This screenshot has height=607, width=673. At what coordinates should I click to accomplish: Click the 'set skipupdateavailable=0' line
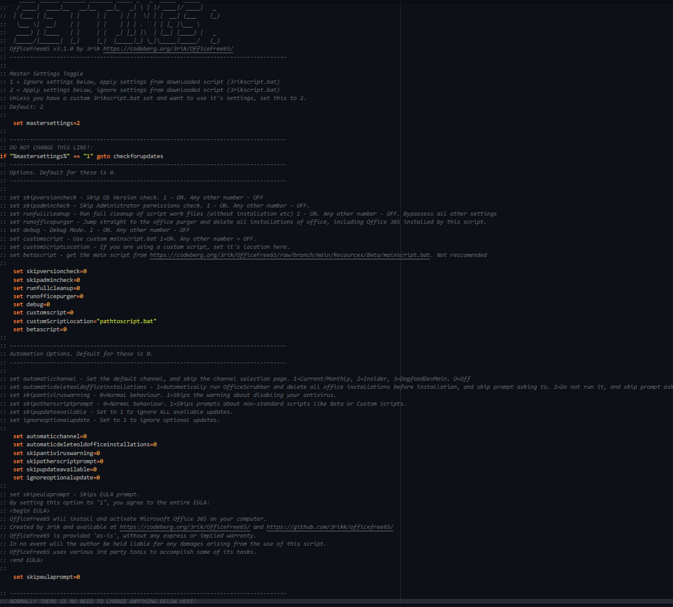point(55,469)
